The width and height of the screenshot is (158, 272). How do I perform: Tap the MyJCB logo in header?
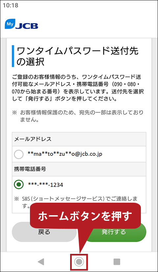(21, 24)
